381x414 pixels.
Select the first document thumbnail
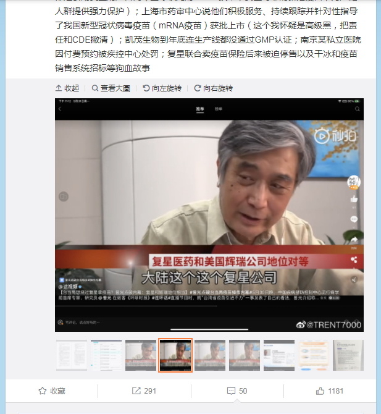[72, 355]
